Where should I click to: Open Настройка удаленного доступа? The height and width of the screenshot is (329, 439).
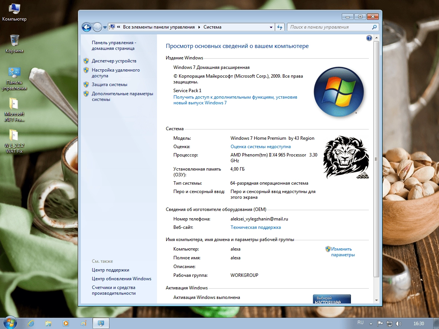(x=115, y=73)
